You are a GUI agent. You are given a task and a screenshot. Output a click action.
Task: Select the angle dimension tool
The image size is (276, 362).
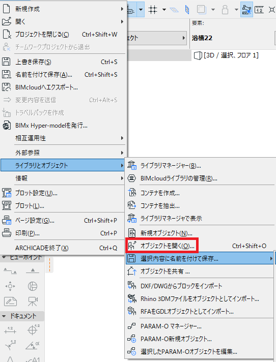coord(33,346)
